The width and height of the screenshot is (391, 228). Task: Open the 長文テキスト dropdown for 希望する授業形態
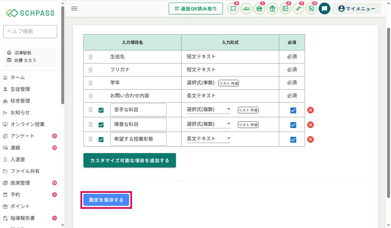(x=209, y=139)
